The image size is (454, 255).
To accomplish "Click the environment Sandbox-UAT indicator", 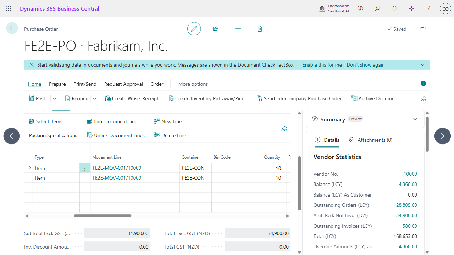I will (x=334, y=8).
